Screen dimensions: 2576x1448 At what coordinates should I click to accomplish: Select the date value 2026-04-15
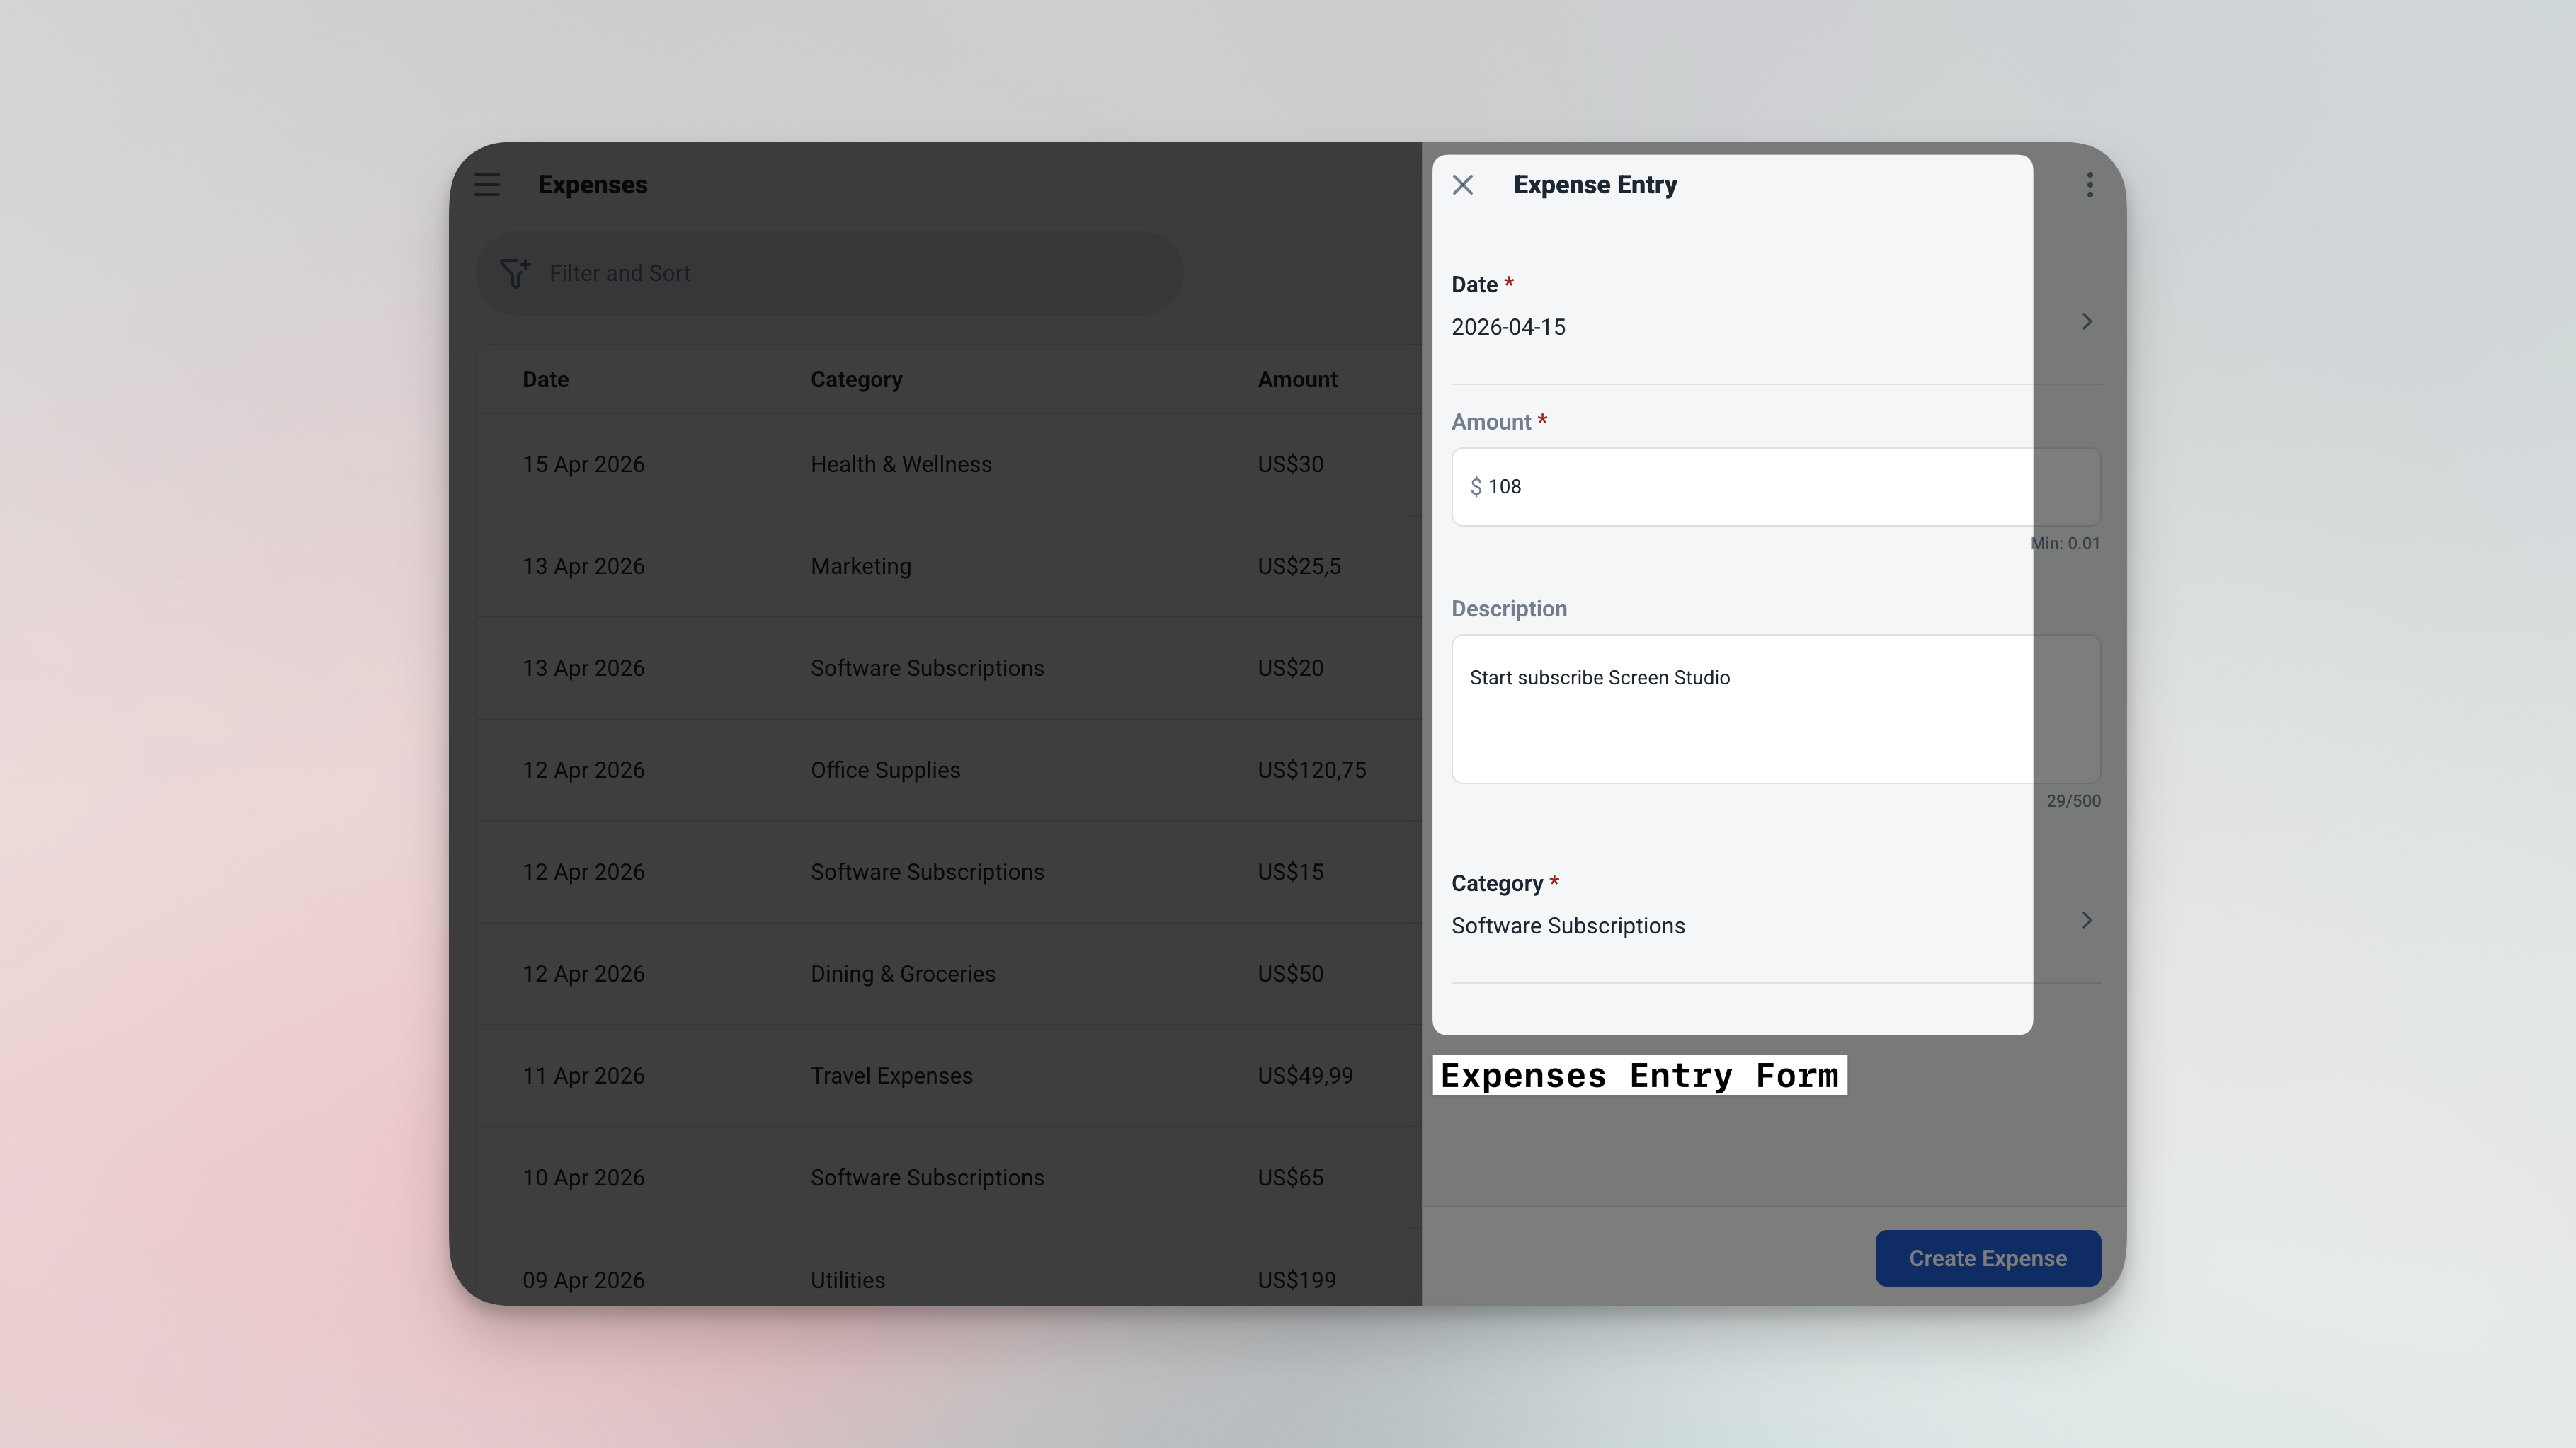tap(1508, 328)
